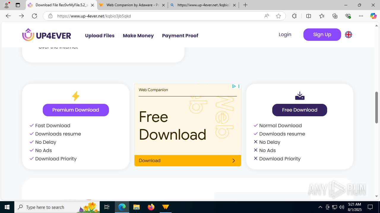Screen dimensions: 380x213
Task: Click 'No Ads' under Free Download
Action: click(267, 151)
